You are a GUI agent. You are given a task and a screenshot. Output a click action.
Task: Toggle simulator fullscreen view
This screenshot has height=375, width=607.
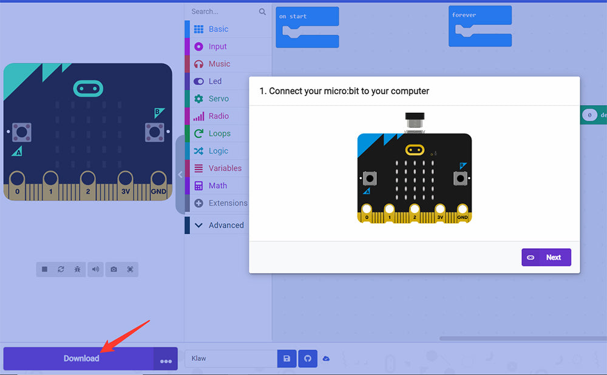[x=130, y=269]
